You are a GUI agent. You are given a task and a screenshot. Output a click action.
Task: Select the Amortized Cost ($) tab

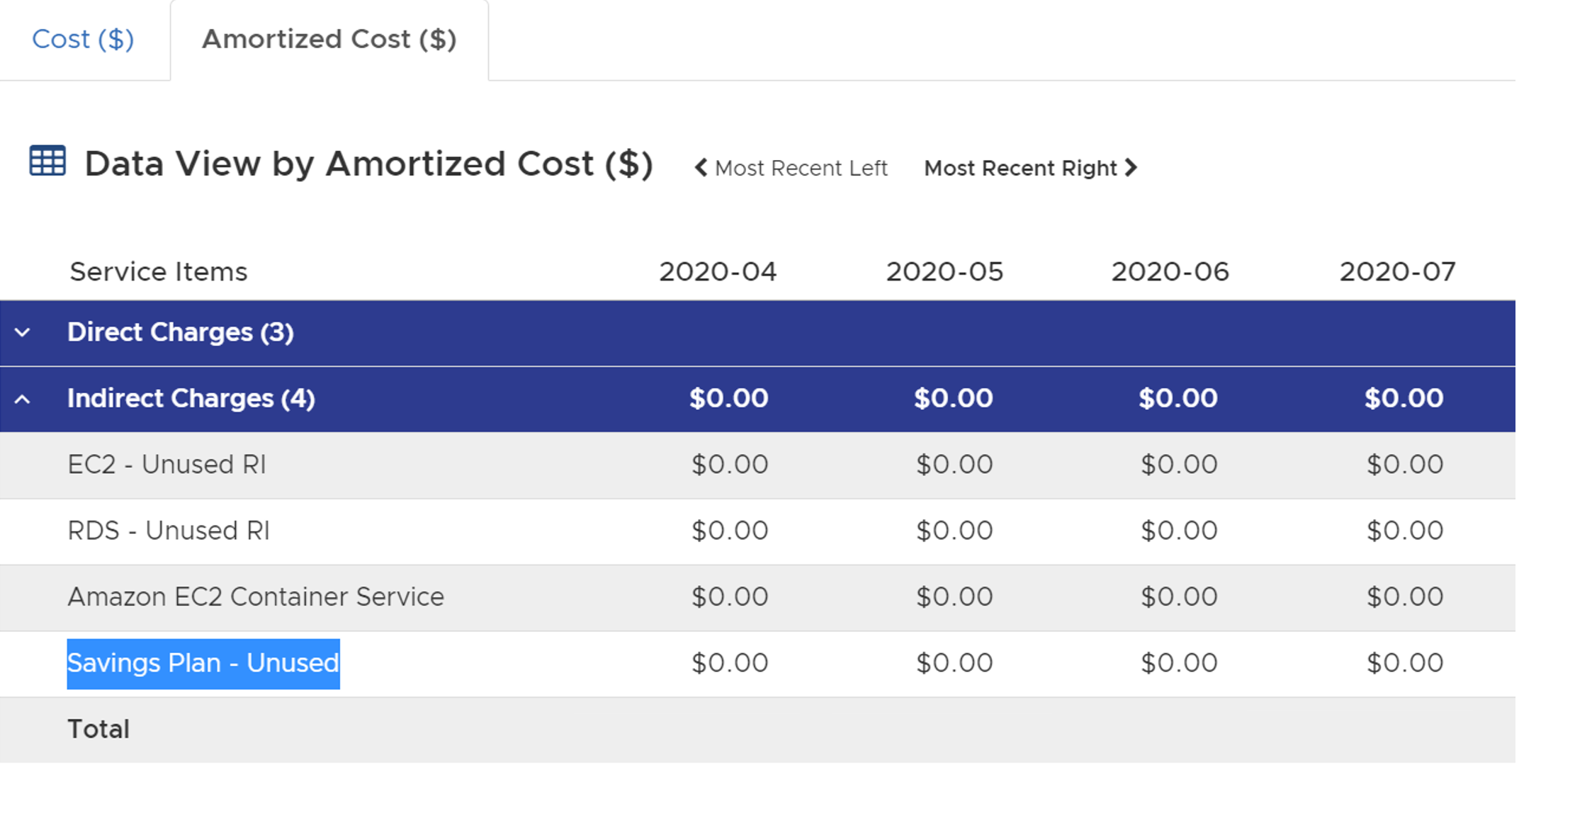point(329,40)
